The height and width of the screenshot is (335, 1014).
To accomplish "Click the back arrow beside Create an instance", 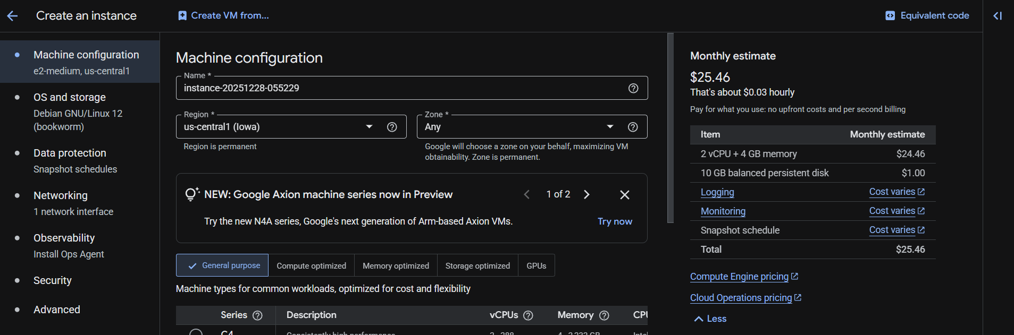I will 13,16.
